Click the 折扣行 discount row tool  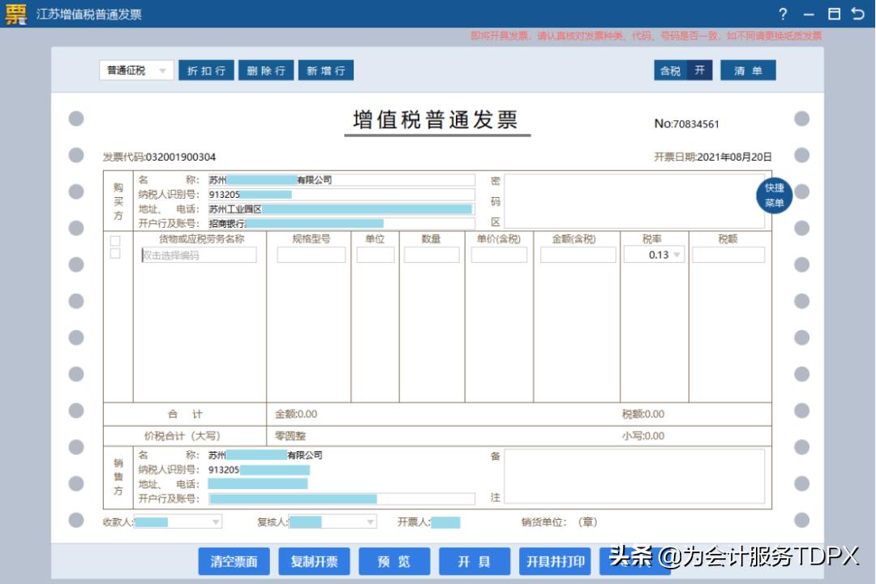click(205, 70)
